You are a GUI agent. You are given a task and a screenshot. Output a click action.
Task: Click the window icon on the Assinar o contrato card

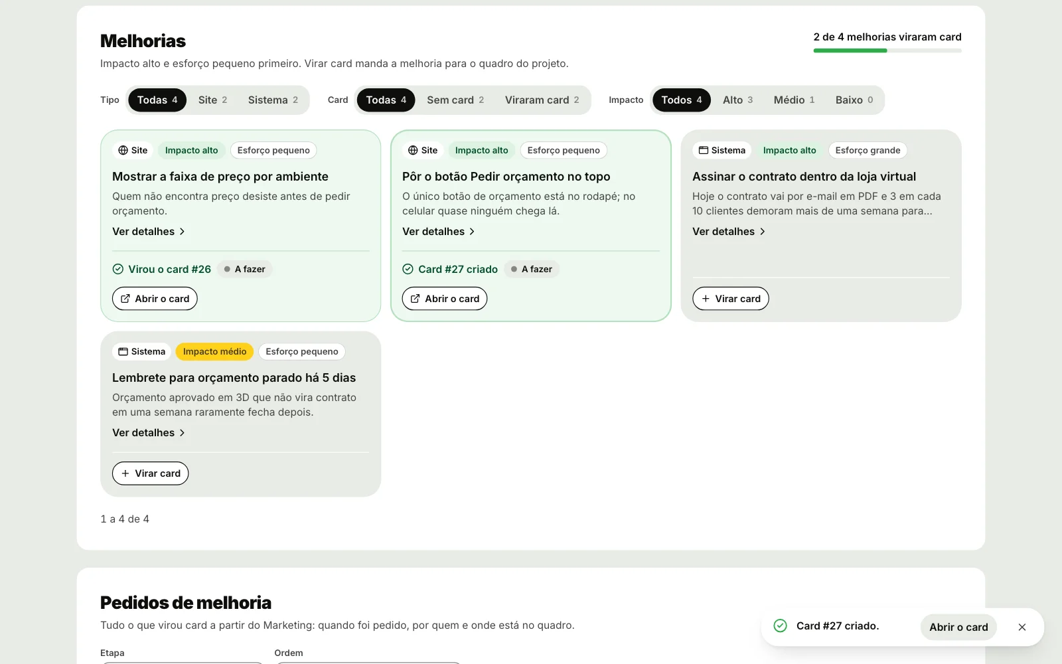point(704,151)
